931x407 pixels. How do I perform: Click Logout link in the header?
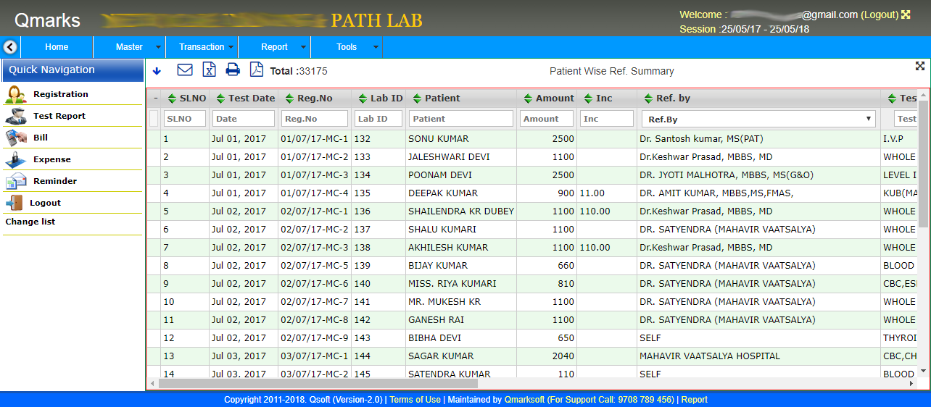click(880, 14)
